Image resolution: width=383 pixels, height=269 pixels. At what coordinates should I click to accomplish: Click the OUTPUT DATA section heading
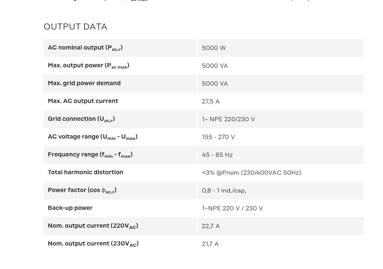75,27
